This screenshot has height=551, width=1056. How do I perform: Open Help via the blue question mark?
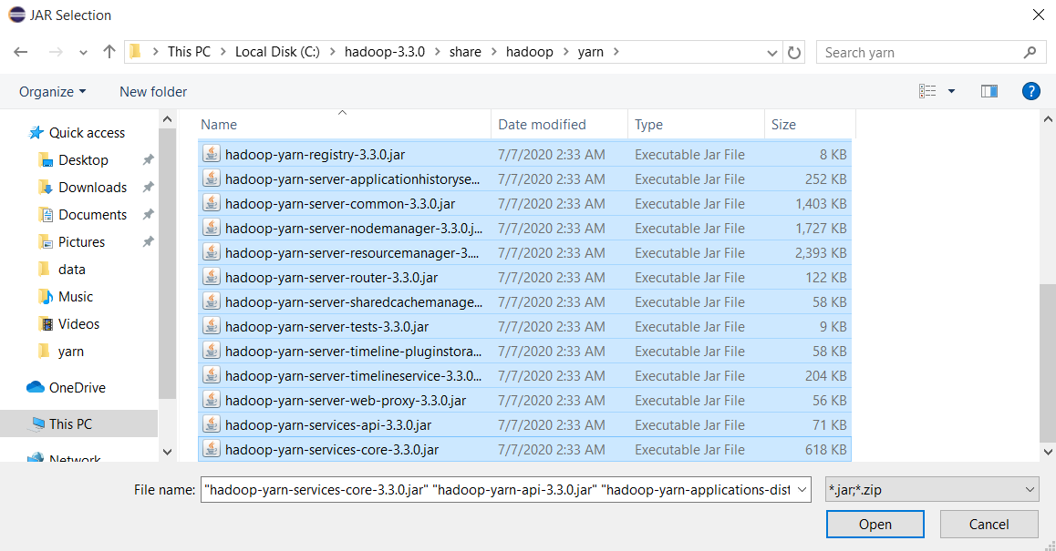(1031, 91)
